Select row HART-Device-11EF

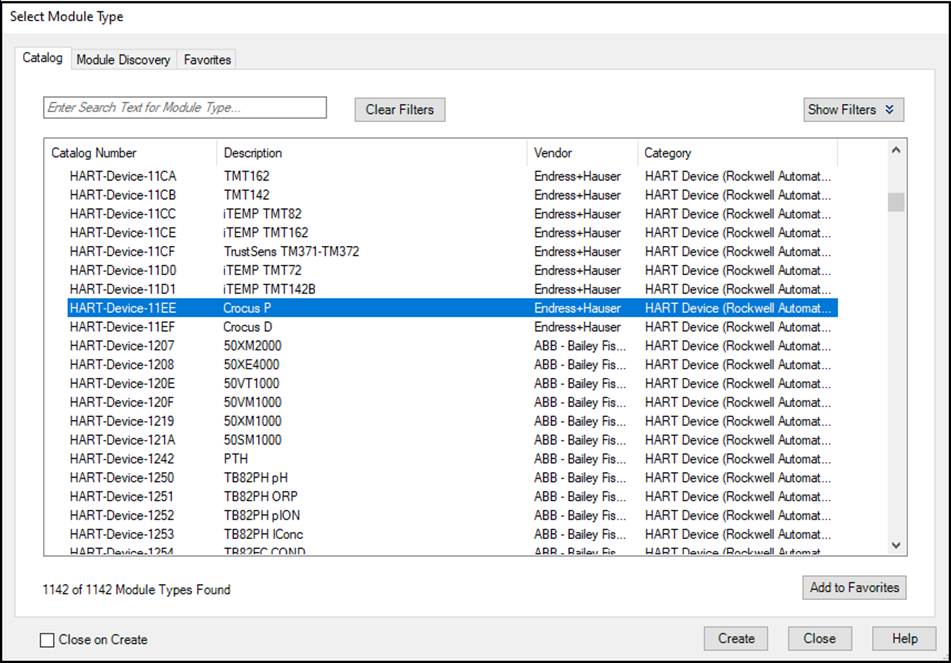[x=452, y=327]
